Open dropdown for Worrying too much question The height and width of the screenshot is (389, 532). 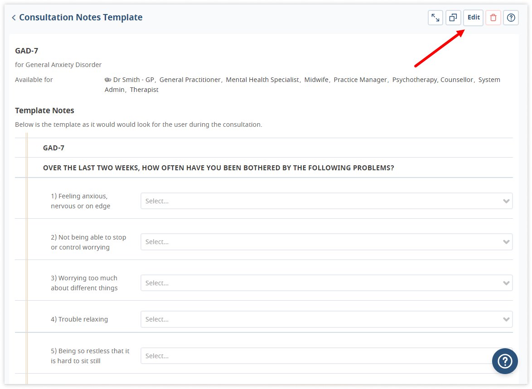point(326,283)
